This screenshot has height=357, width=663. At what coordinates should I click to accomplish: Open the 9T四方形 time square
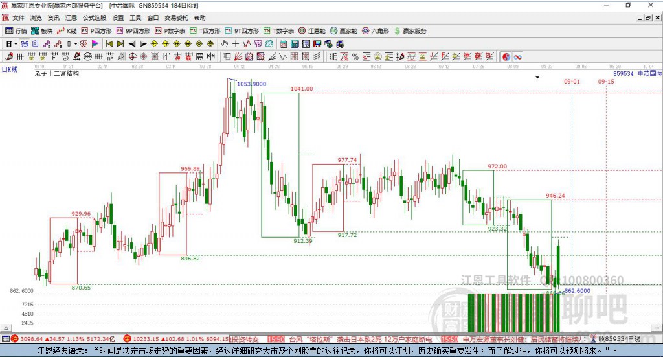click(242, 31)
